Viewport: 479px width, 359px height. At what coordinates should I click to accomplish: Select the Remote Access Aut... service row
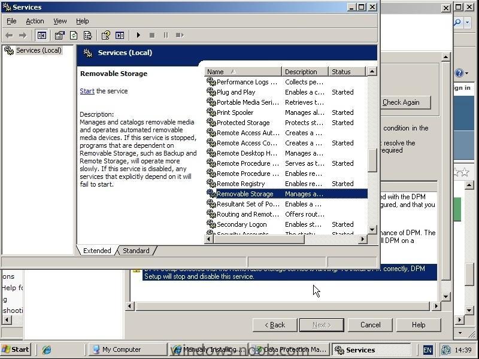[287, 133]
